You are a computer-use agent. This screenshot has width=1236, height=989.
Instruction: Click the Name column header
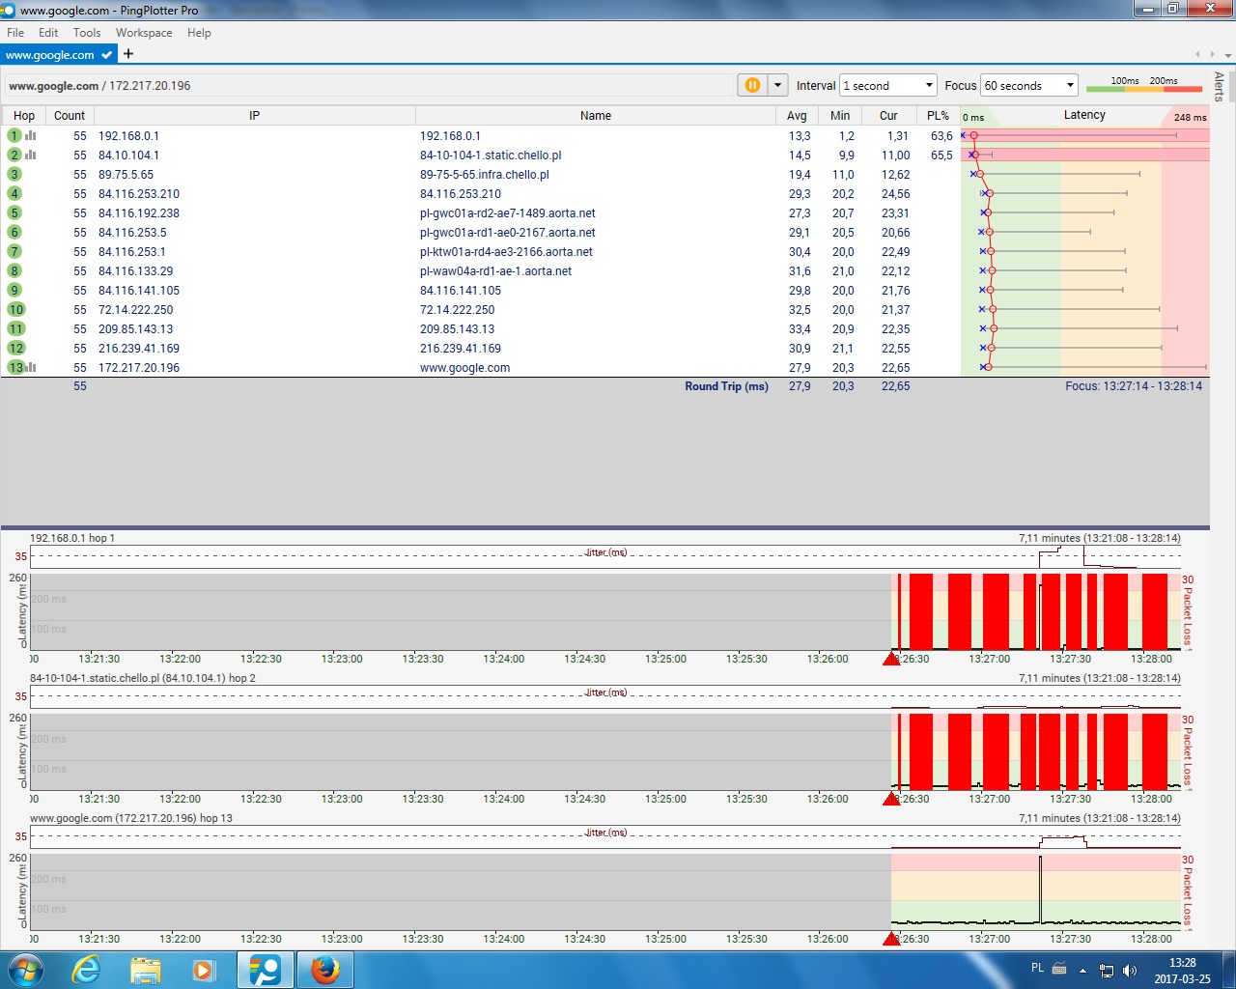coord(596,115)
